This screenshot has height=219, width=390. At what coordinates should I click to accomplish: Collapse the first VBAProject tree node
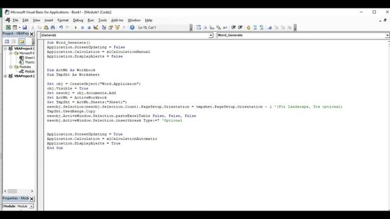pyautogui.click(x=5, y=49)
